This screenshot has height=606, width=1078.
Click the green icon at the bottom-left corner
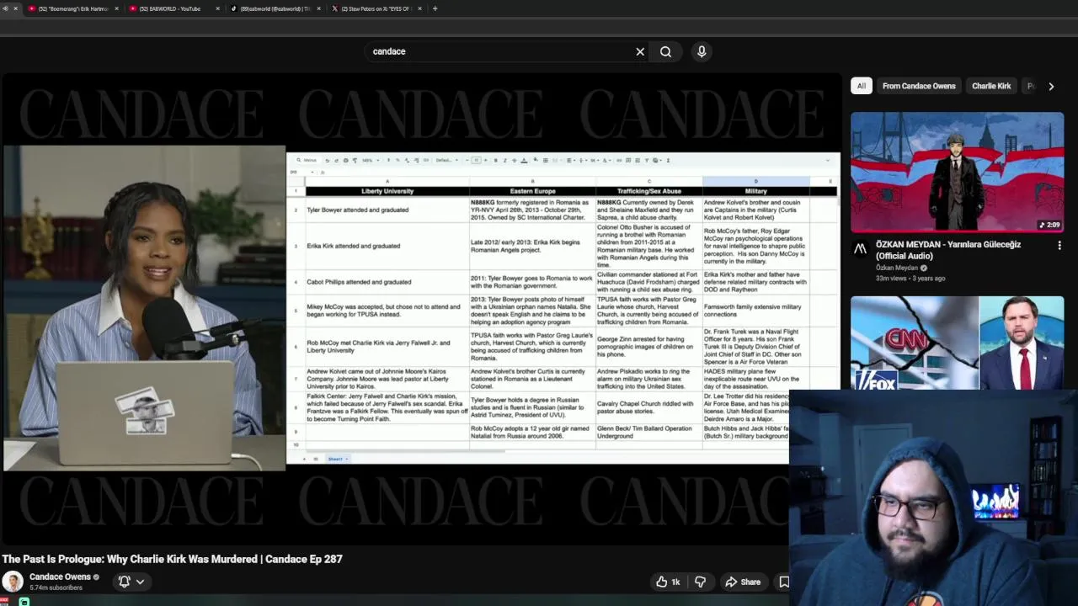pos(24,602)
